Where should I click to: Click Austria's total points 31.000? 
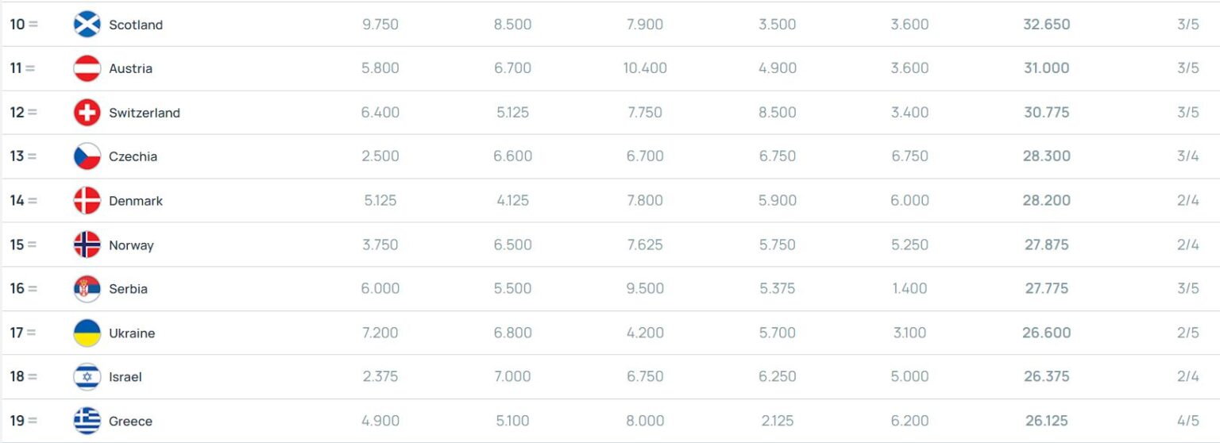coord(1046,68)
